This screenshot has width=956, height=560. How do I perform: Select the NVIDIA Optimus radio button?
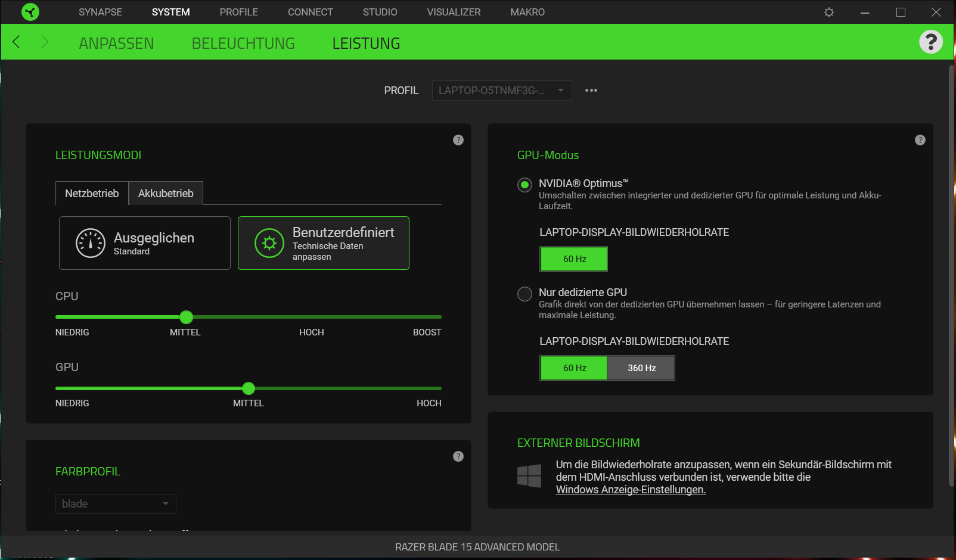(524, 185)
